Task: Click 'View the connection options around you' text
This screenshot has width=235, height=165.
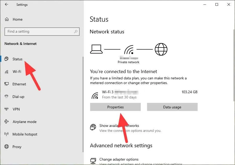Action: pyautogui.click(x=130, y=131)
